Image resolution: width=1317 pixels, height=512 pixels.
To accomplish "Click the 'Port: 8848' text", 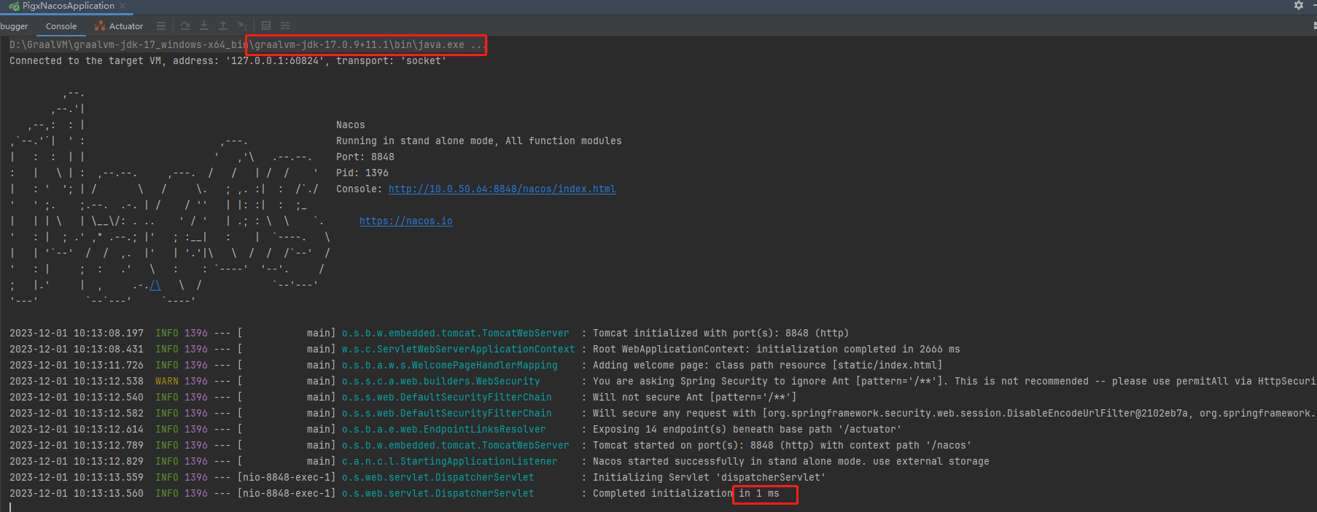I will (365, 157).
